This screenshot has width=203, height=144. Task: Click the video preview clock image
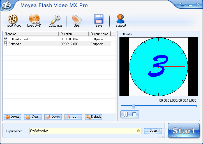point(159,67)
